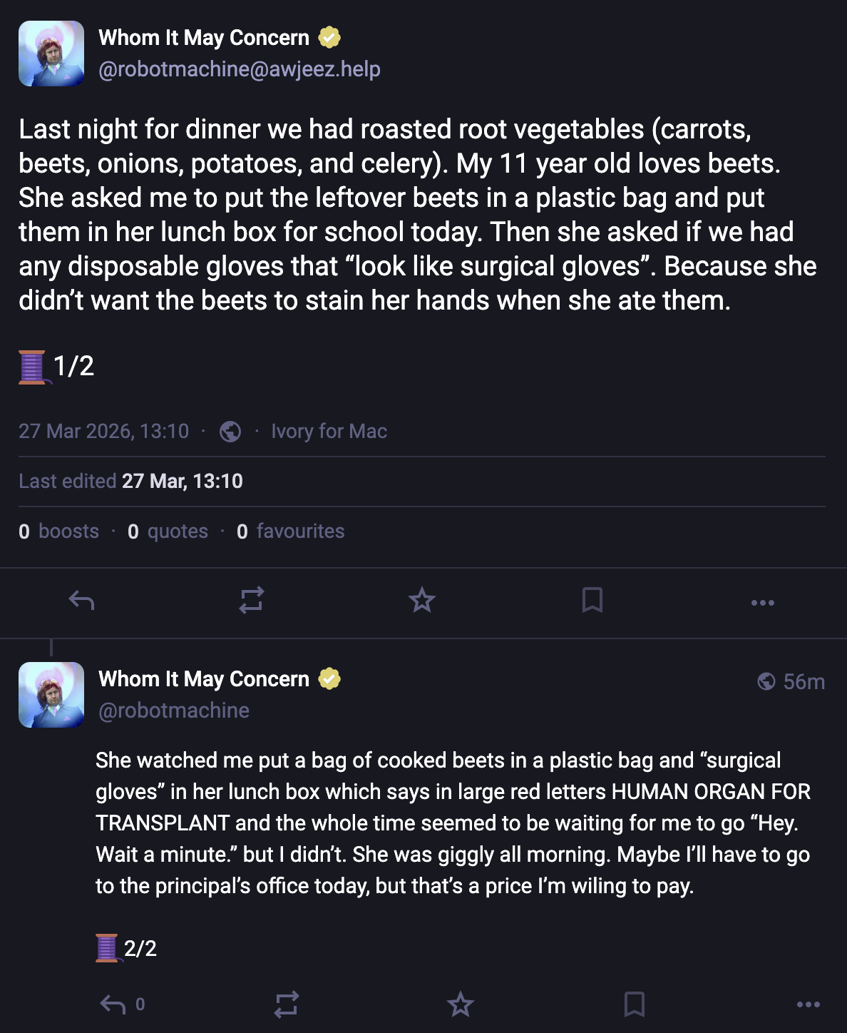Open the quotes count list
The height and width of the screenshot is (1033, 847).
(x=168, y=531)
